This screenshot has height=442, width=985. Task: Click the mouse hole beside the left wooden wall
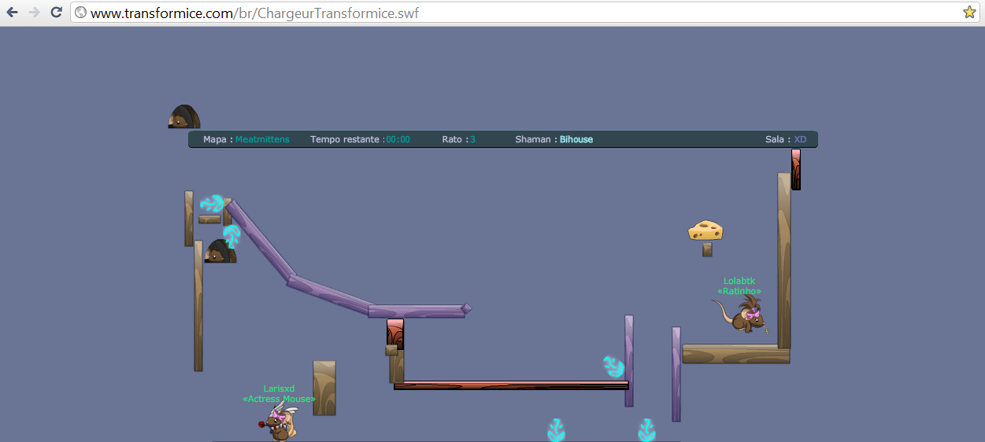pos(220,252)
